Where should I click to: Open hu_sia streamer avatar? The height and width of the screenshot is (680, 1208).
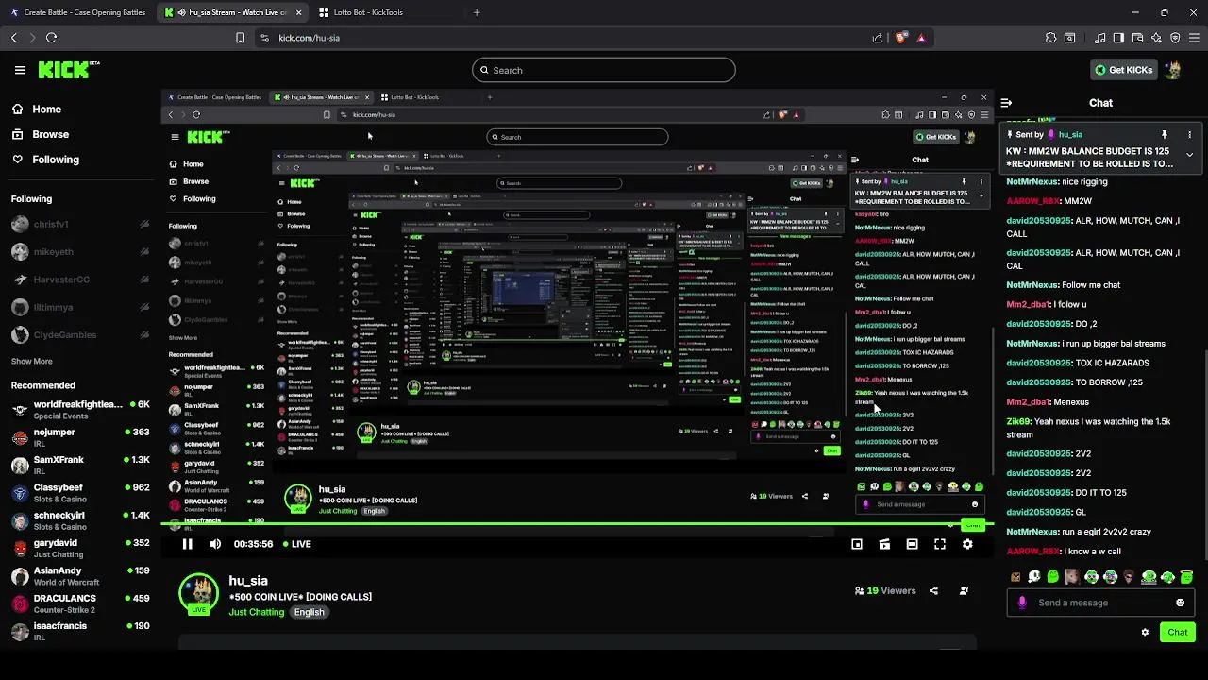coord(198,592)
